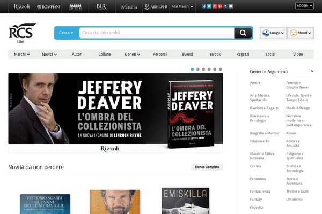This screenshot has width=322, height=214.
Task: Open the Collane menu item
Action: point(105,54)
